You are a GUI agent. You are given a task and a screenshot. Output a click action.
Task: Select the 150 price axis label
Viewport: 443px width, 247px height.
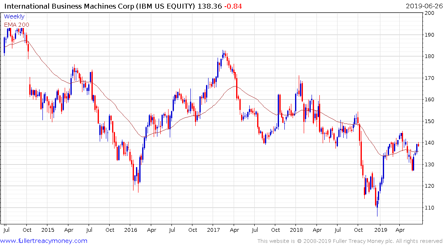click(429, 121)
